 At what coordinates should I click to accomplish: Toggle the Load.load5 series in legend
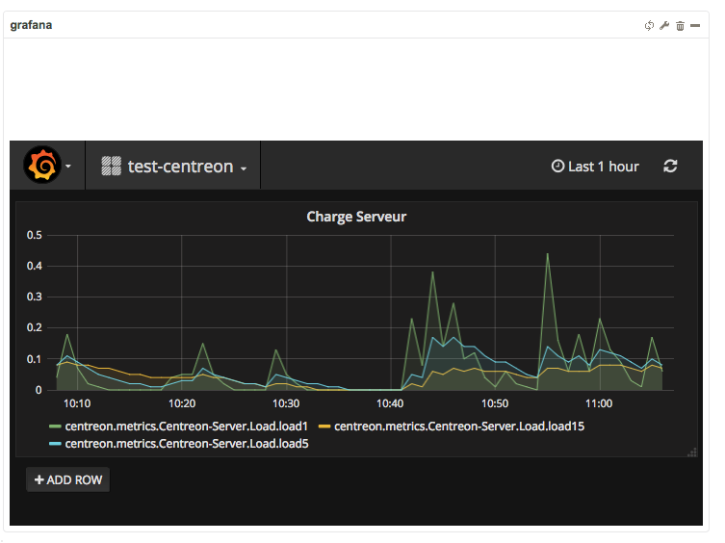(x=186, y=444)
